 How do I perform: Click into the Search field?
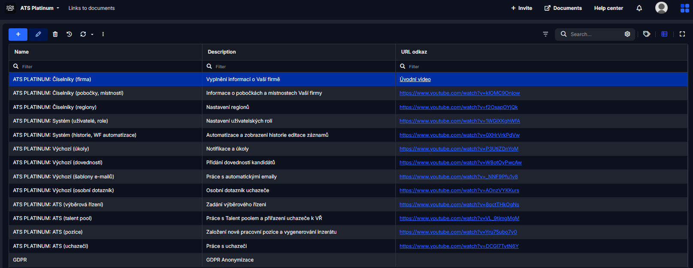pos(595,34)
